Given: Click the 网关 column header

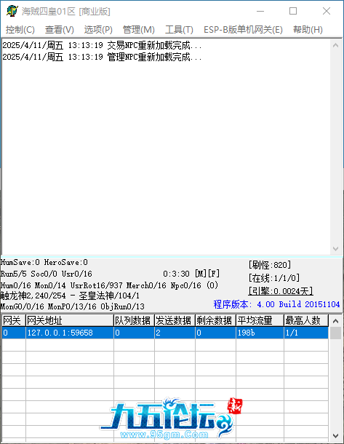Looking at the screenshot, I should (x=14, y=320).
